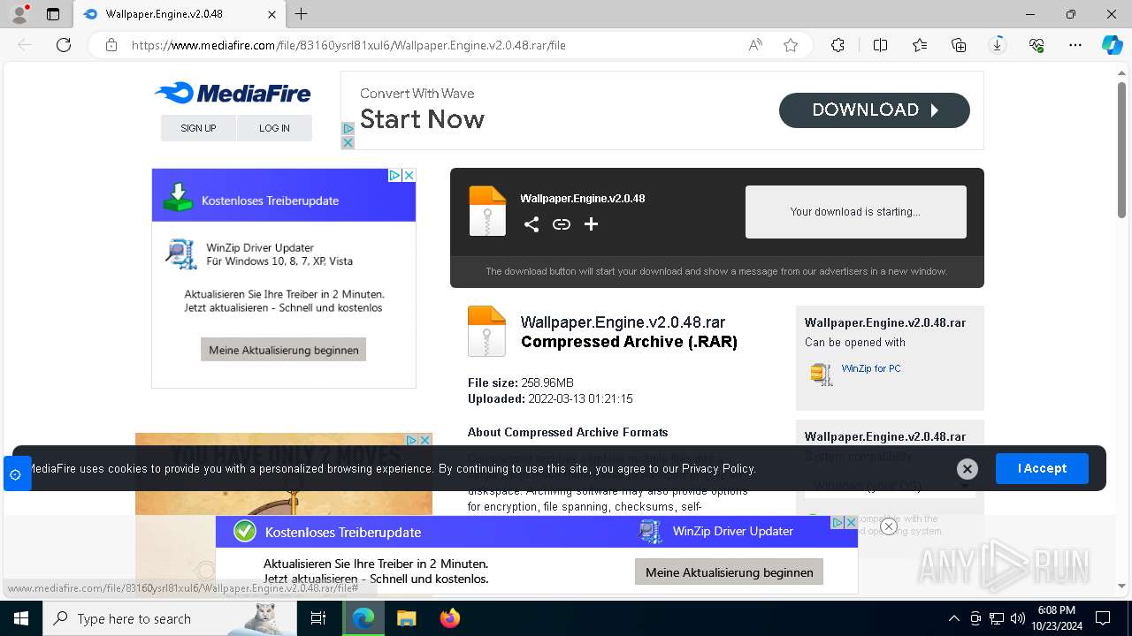1132x636 pixels.
Task: Click the share icon under Wallpaper.Engine.v2.0.48
Action: pyautogui.click(x=531, y=224)
